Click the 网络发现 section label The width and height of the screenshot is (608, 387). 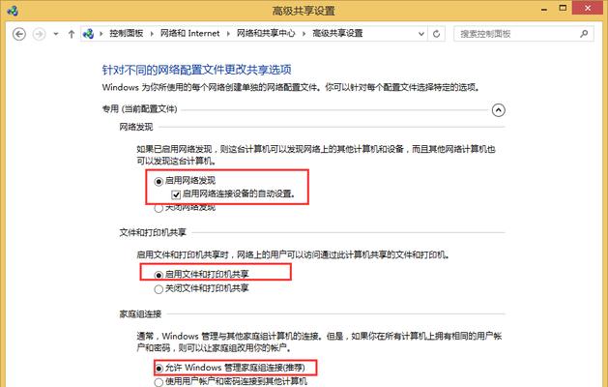click(136, 127)
